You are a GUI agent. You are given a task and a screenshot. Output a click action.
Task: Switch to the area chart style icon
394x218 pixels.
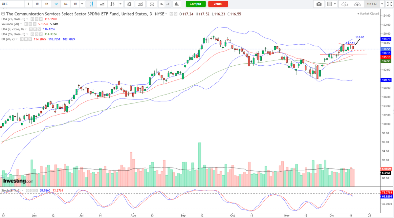[x=102, y=4]
